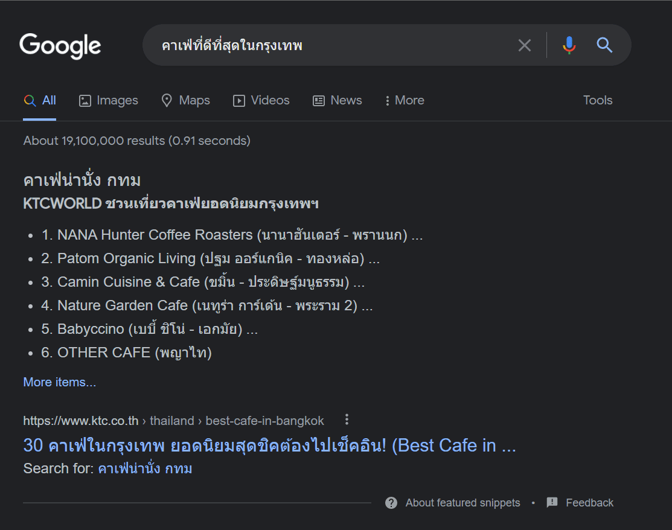Click the More items... link
Image resolution: width=672 pixels, height=530 pixels.
tap(60, 382)
